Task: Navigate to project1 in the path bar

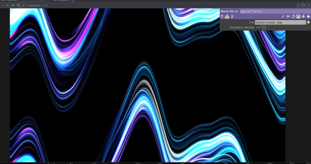Action: point(35,5)
